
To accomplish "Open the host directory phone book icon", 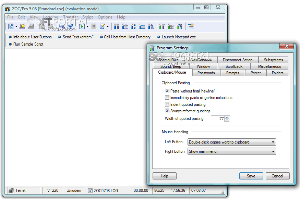I will (x=11, y=26).
